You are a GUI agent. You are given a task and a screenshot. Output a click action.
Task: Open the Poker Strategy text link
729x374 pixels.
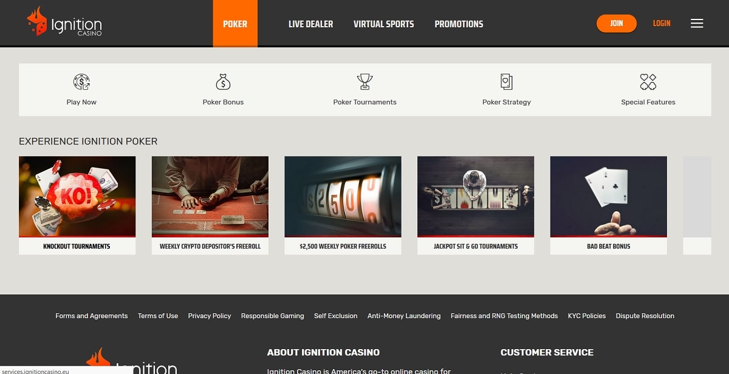(506, 102)
